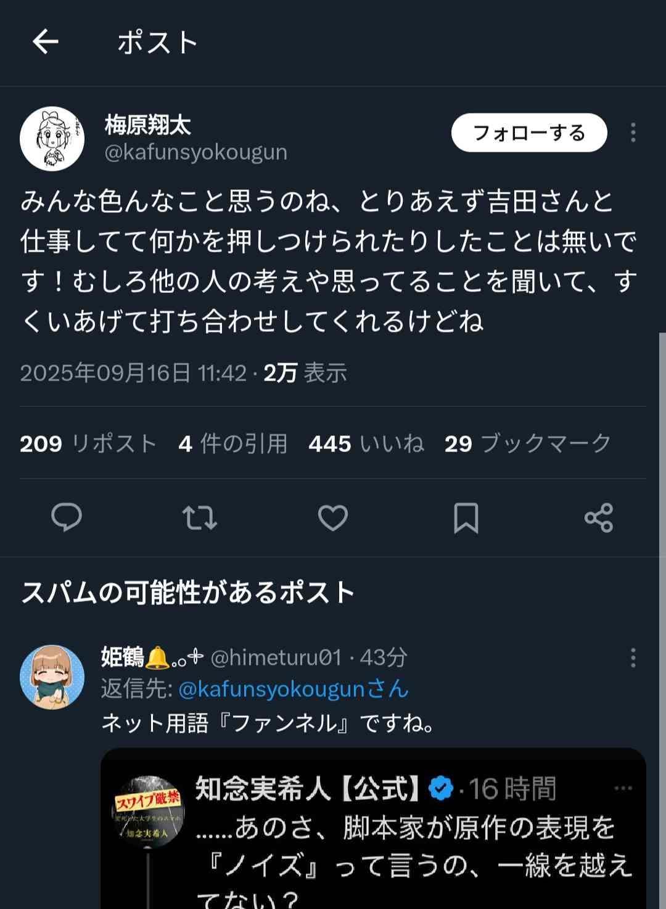Tap the repost arrows icon

200,517
